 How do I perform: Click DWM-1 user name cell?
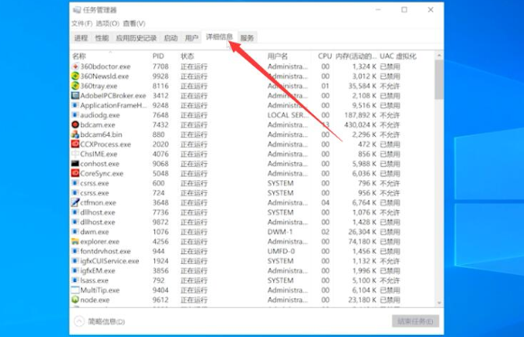tap(280, 232)
